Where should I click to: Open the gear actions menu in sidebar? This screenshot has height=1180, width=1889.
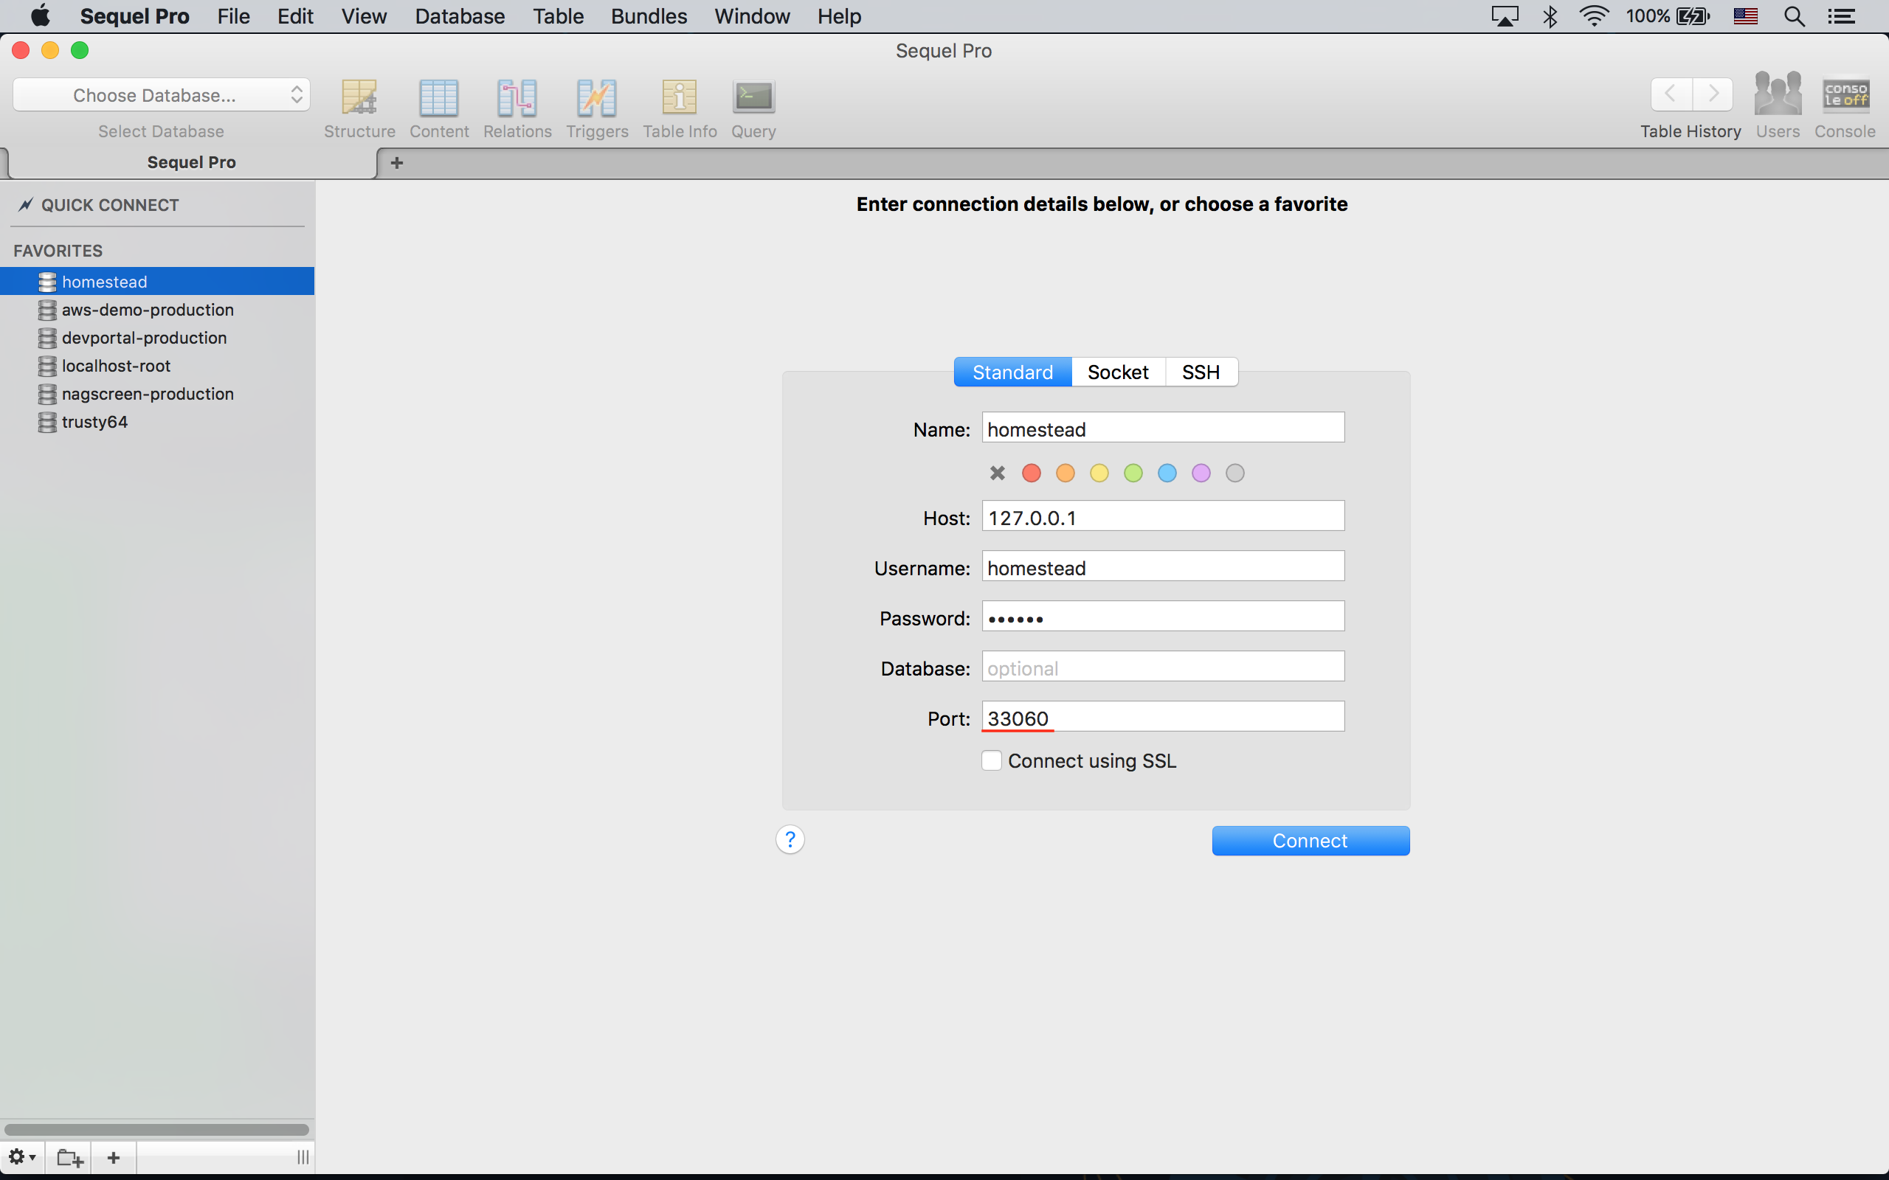[x=22, y=1156]
